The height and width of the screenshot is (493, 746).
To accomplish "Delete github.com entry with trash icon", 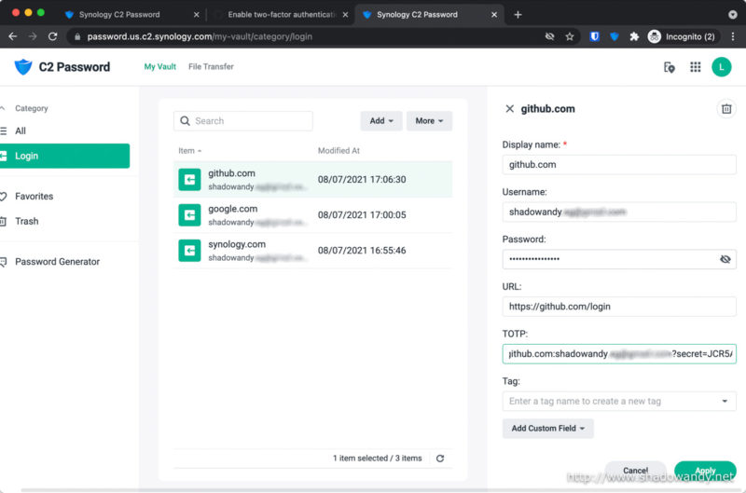I will [726, 109].
